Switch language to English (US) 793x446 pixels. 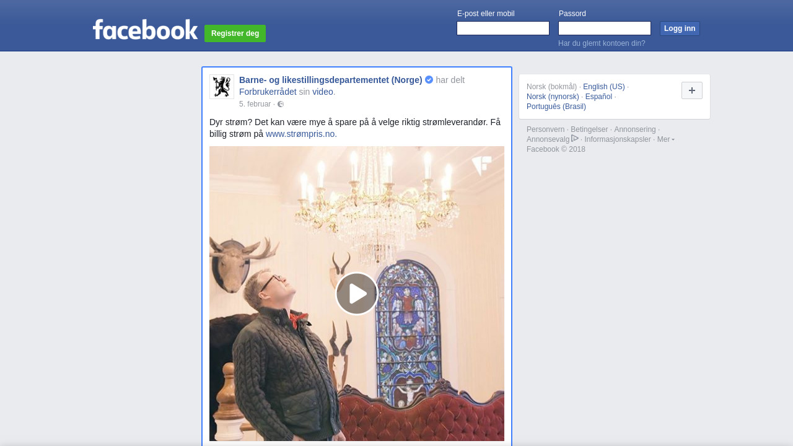[603, 87]
